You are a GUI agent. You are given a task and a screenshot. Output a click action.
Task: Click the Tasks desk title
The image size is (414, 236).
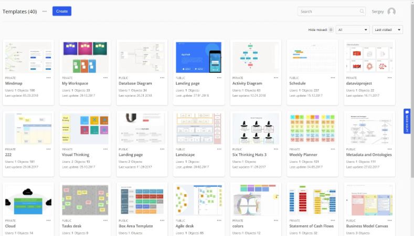[71, 226]
